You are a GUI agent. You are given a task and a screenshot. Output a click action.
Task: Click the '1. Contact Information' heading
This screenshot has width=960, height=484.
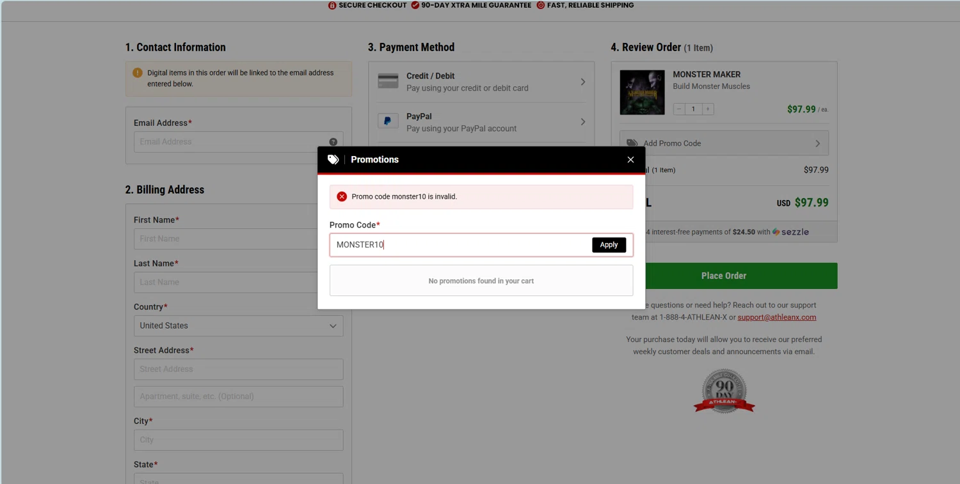pos(175,47)
